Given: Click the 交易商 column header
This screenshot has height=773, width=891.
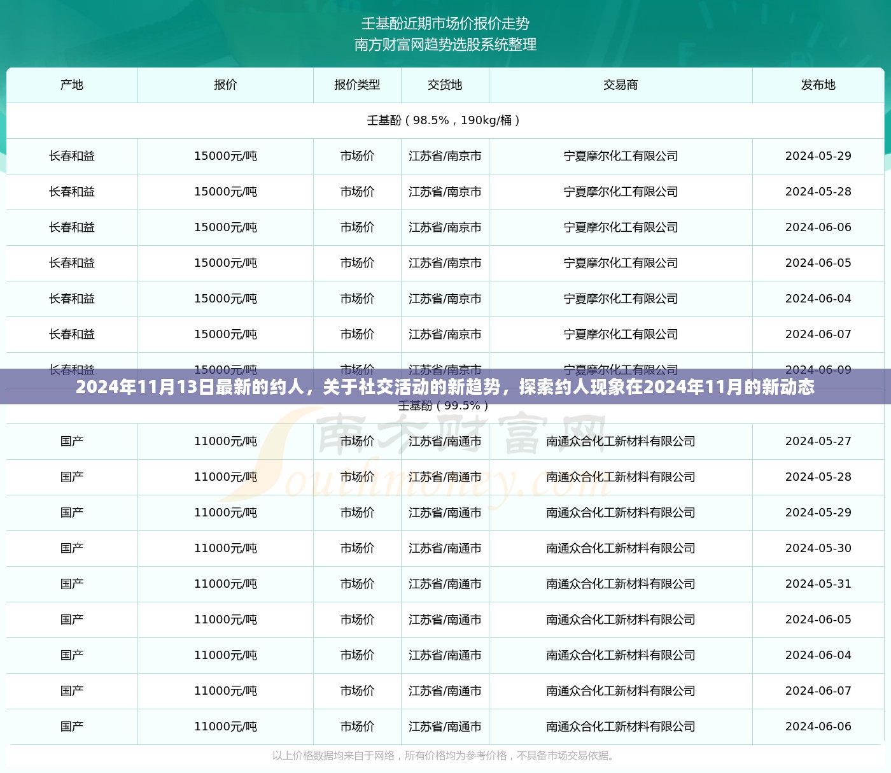Looking at the screenshot, I should click(x=621, y=85).
